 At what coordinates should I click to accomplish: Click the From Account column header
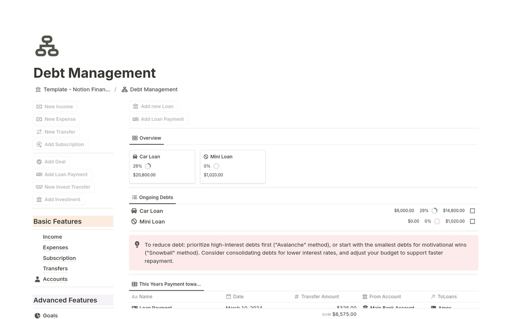(x=382, y=297)
